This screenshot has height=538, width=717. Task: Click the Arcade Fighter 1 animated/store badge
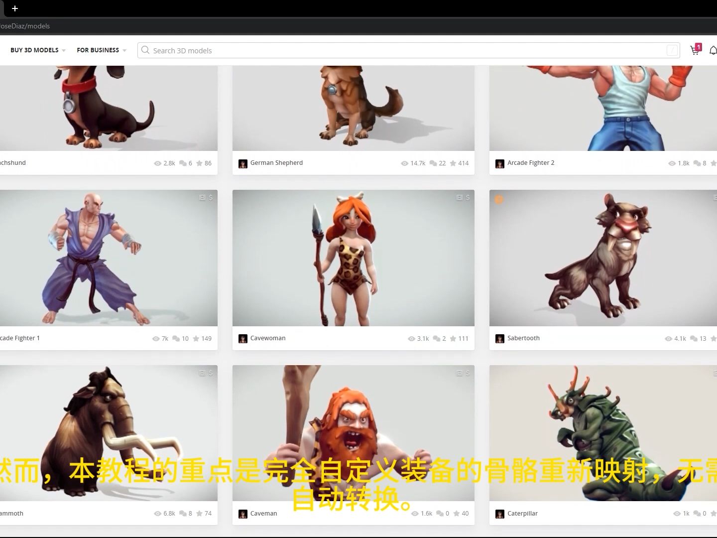click(x=206, y=197)
